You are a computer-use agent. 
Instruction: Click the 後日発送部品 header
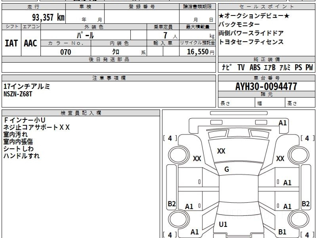tap(109, 59)
